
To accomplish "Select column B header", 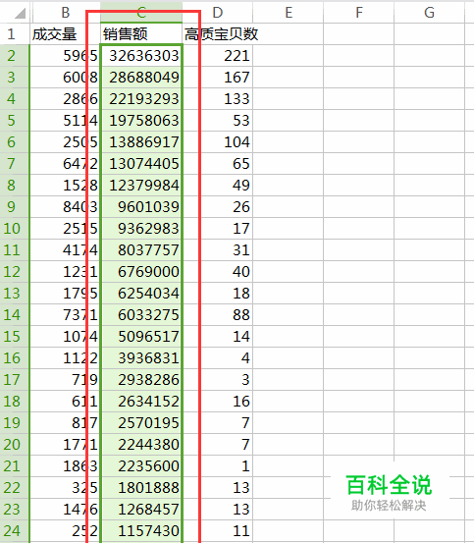I will [x=66, y=13].
